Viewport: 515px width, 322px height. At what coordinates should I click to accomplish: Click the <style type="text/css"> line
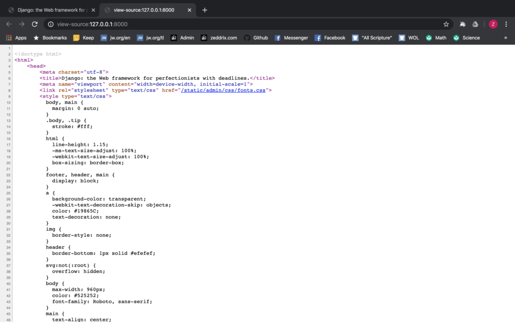pos(75,96)
